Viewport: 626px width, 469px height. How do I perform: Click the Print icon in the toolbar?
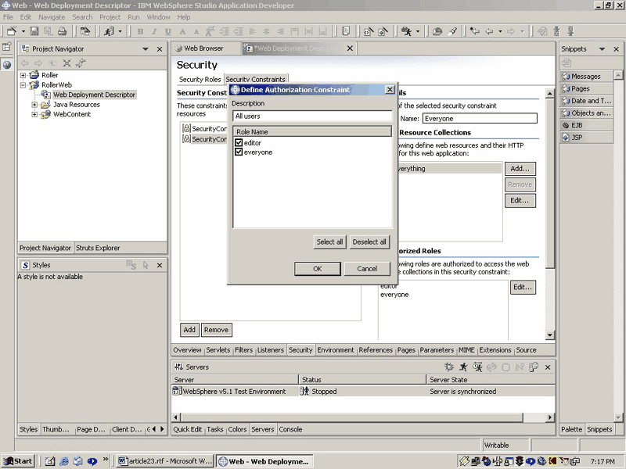[x=62, y=31]
